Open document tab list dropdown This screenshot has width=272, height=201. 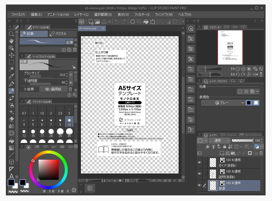point(183,28)
